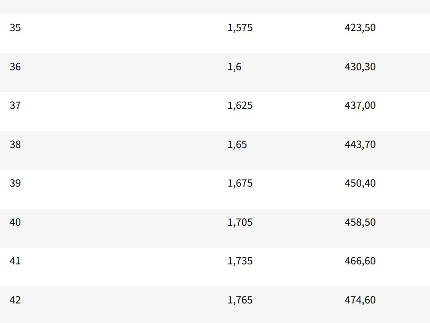Click the row number 39 cell
The width and height of the screenshot is (430, 323).
tap(15, 183)
